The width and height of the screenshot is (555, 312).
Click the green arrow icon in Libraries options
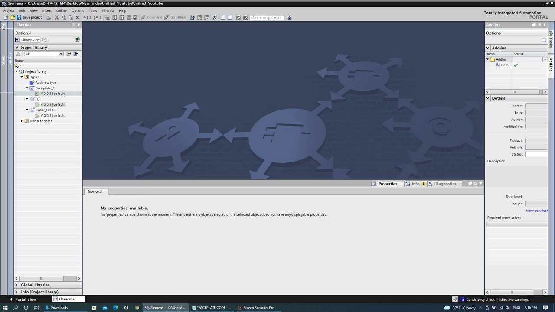coord(78,40)
